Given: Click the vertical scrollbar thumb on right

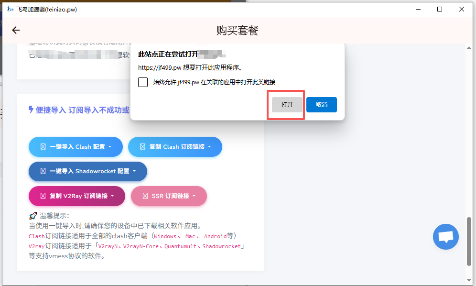Looking at the screenshot, I should point(471,242).
